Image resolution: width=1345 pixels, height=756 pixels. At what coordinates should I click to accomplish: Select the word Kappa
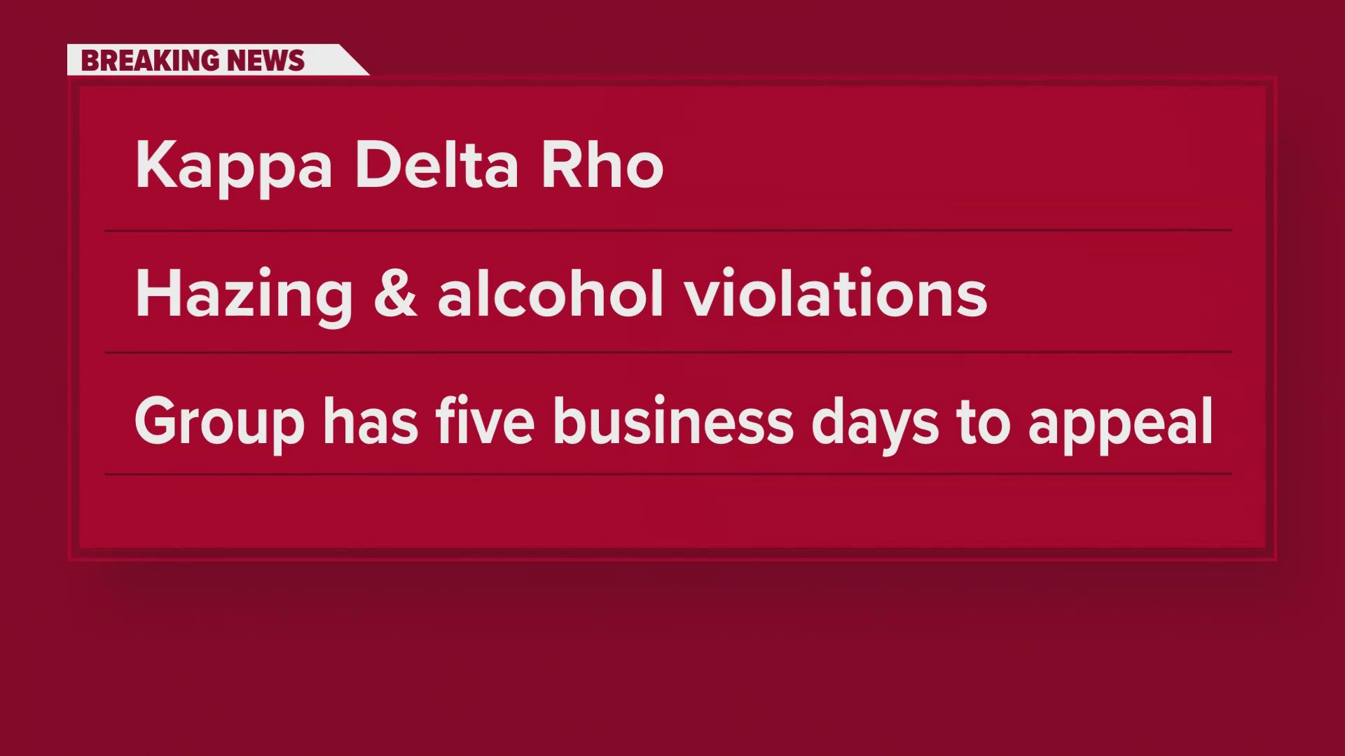coord(233,165)
